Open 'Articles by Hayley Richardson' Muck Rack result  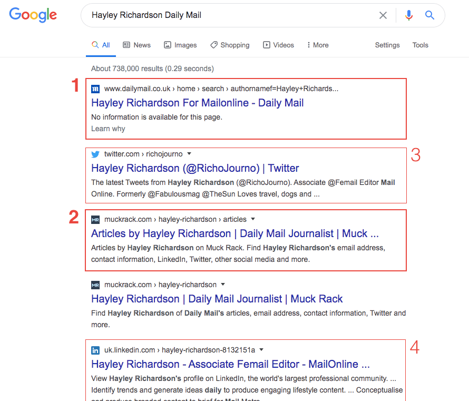[x=235, y=233]
